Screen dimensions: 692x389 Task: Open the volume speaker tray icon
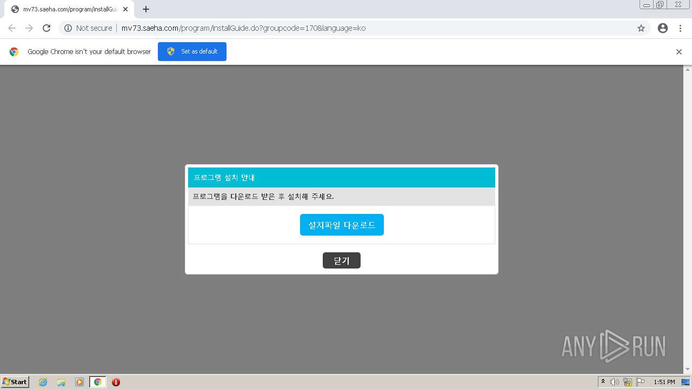(615, 382)
